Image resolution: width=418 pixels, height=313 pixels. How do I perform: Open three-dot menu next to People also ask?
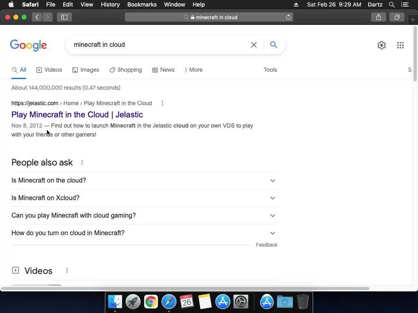point(82,162)
